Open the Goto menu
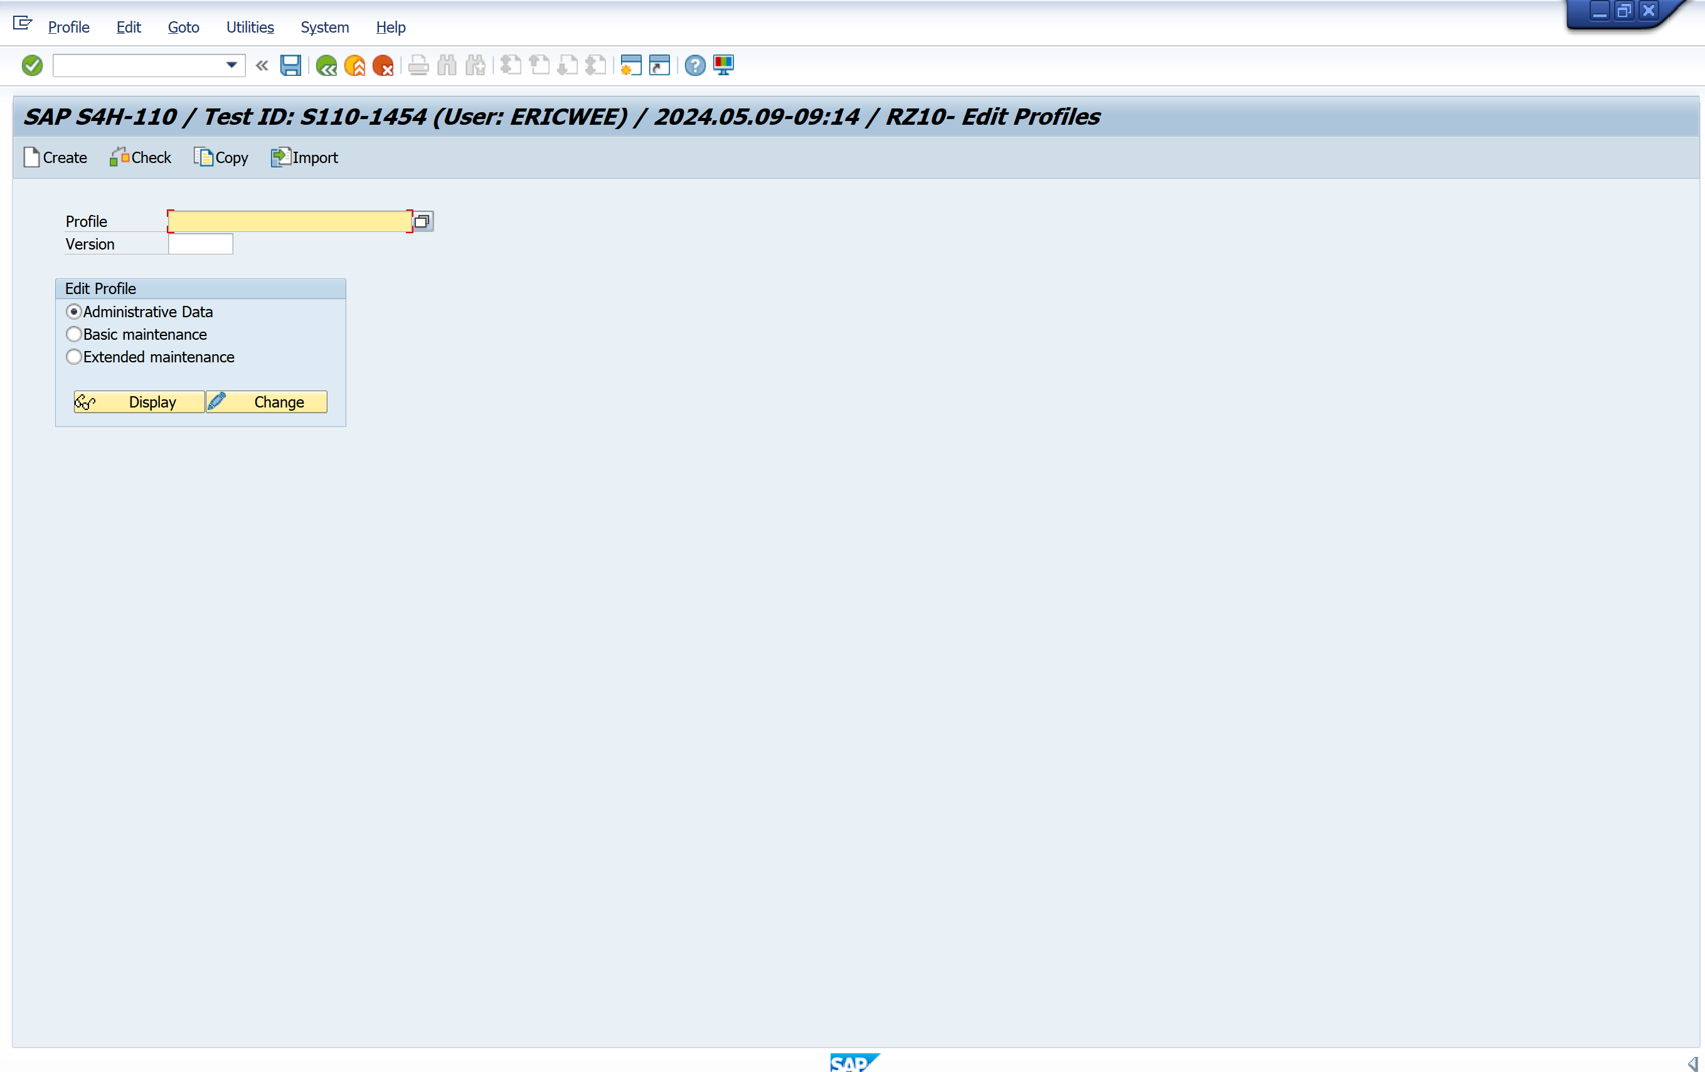 (x=183, y=28)
